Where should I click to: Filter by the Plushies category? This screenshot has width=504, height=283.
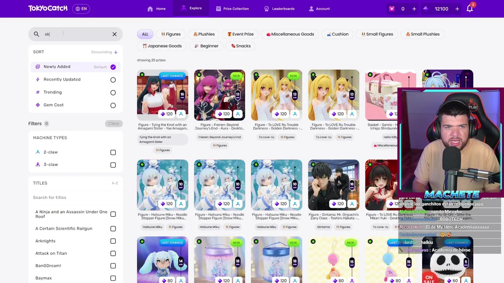coord(204,34)
